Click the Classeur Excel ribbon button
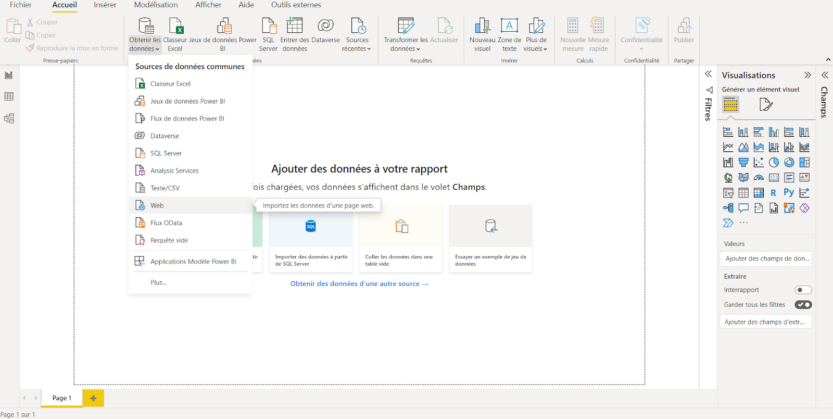833x419 pixels. tap(175, 35)
